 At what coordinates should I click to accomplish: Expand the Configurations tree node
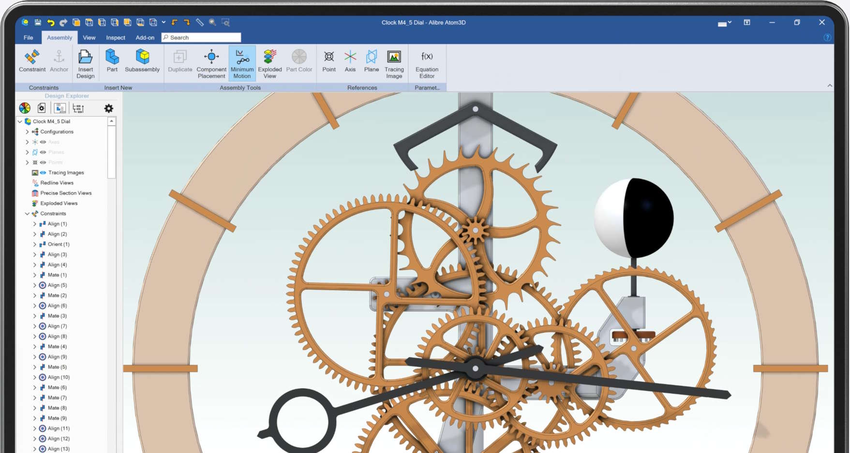27,132
